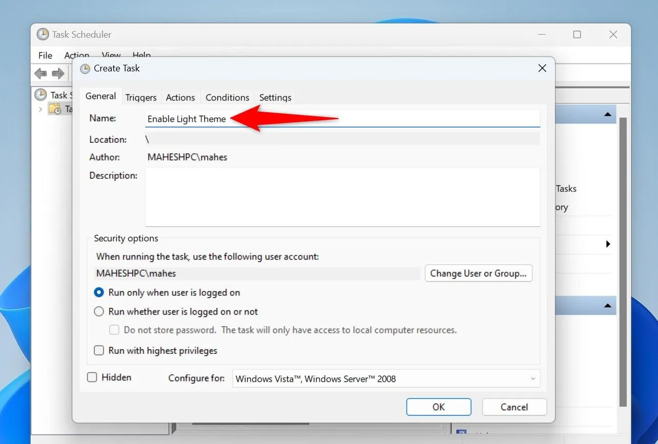Screen dimensions: 658x444
Task: Open the Action menu
Action: (x=77, y=55)
